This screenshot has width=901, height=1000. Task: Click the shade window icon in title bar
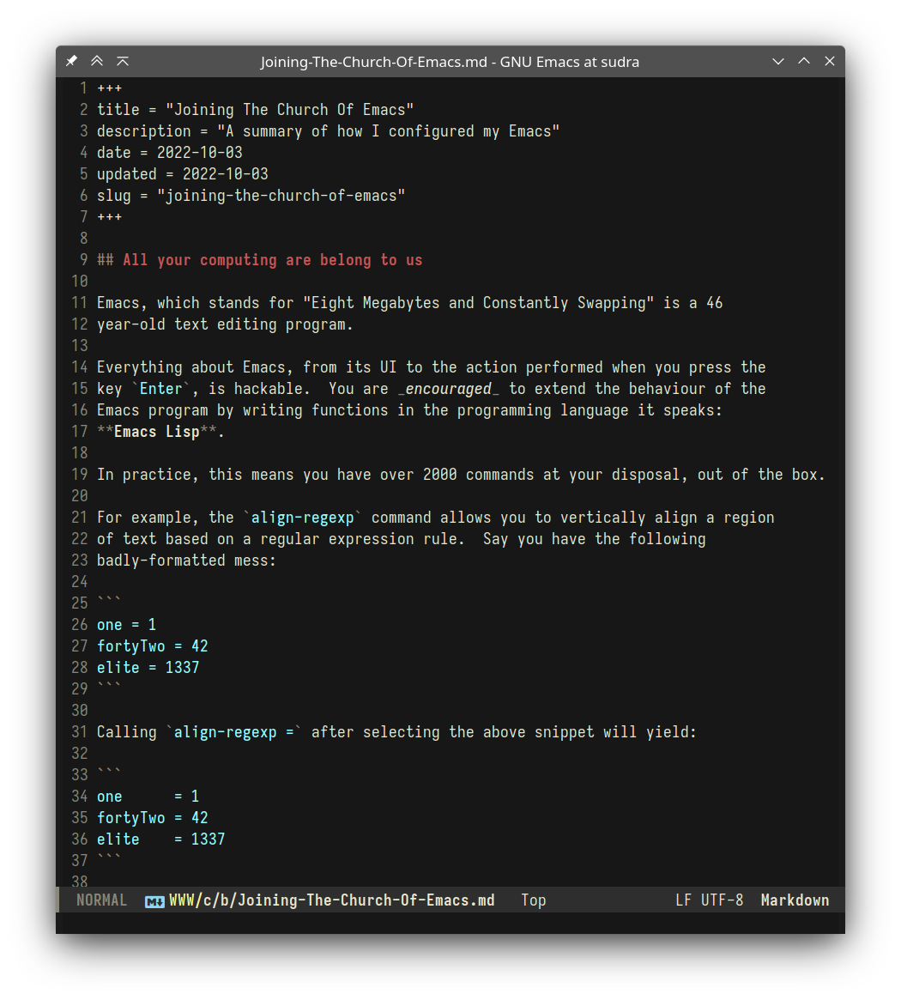coord(123,61)
